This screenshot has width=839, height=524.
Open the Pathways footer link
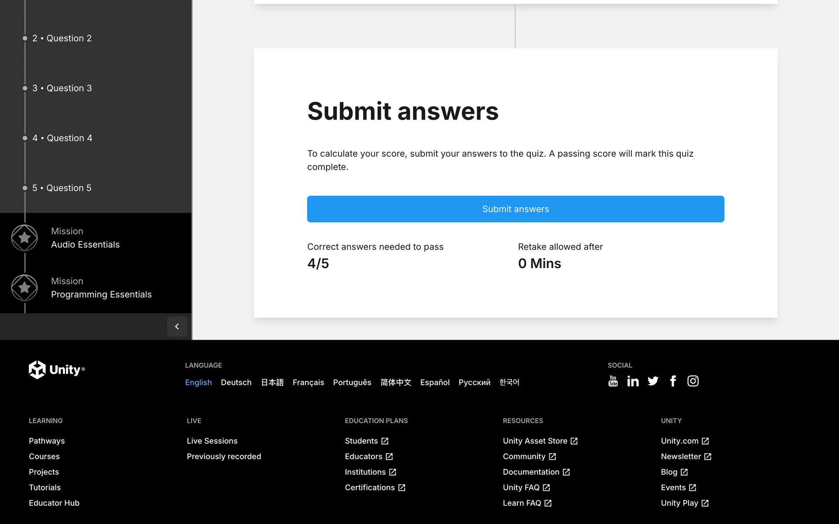coord(47,441)
